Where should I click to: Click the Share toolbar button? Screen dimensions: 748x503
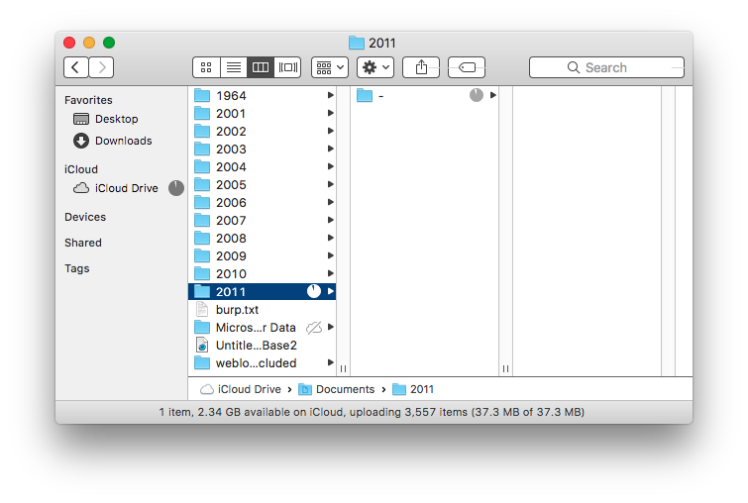click(x=421, y=67)
